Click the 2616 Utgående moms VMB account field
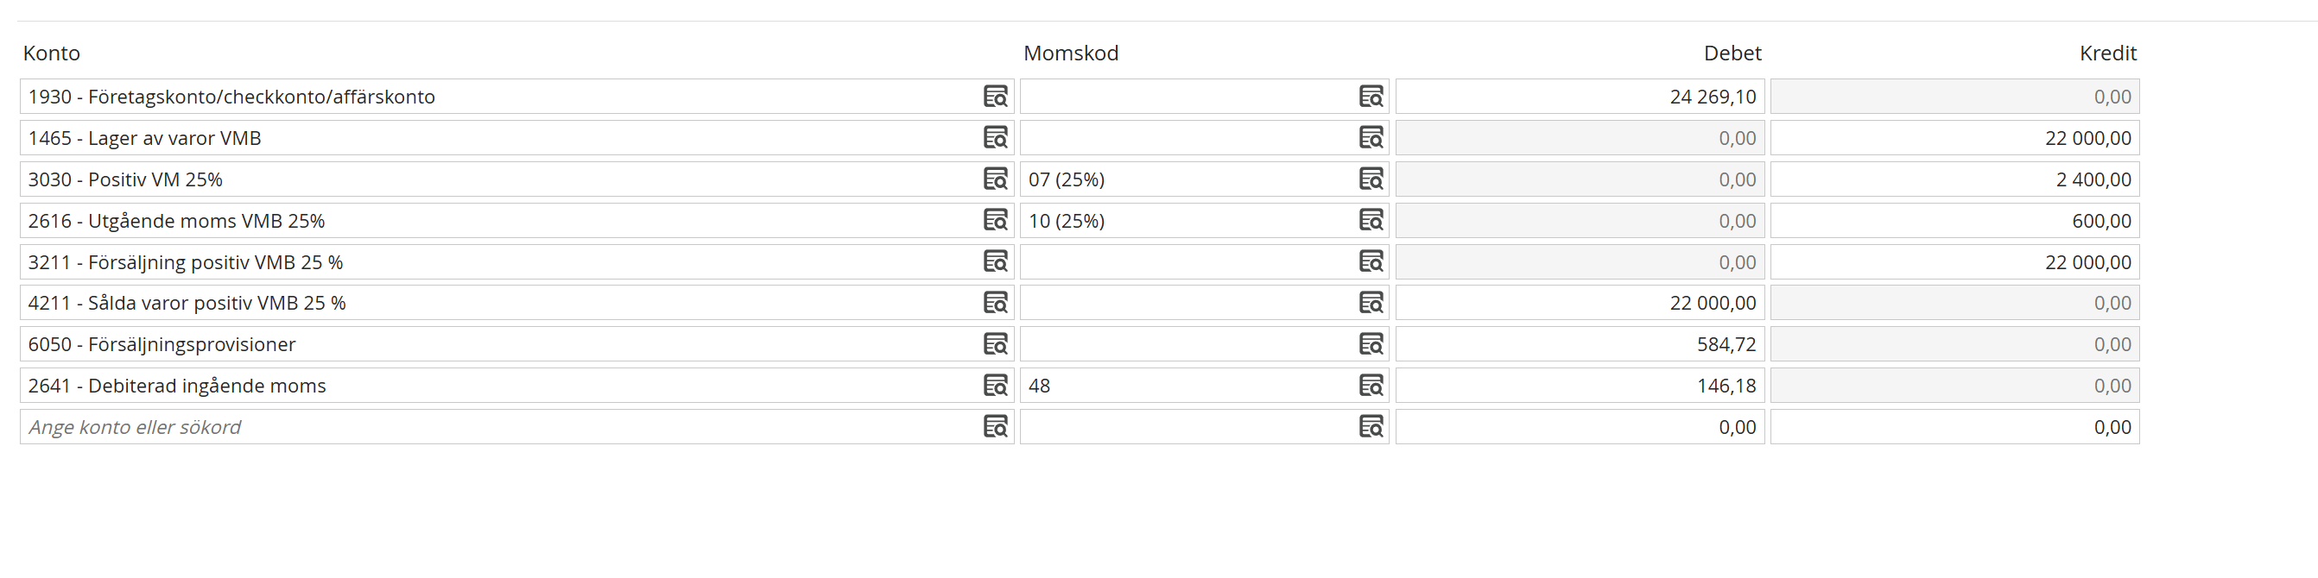 point(495,220)
